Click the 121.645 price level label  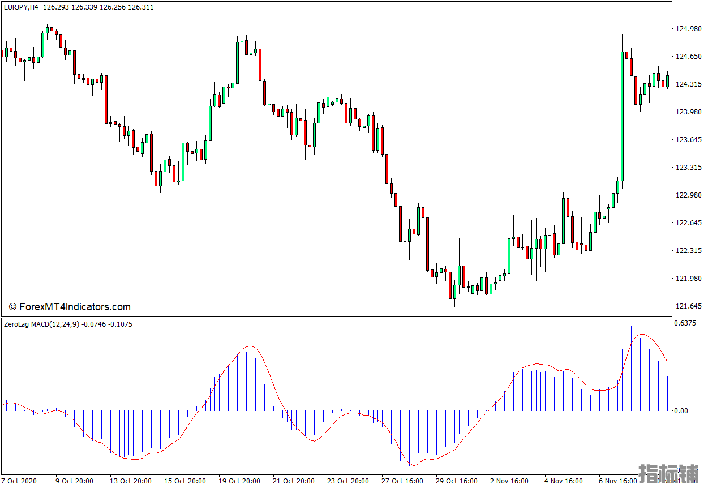coord(689,306)
